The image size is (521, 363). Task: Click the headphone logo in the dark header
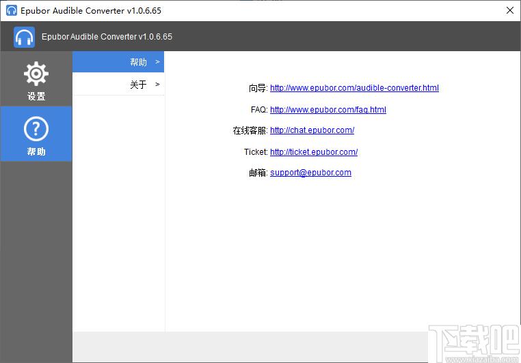tap(24, 37)
